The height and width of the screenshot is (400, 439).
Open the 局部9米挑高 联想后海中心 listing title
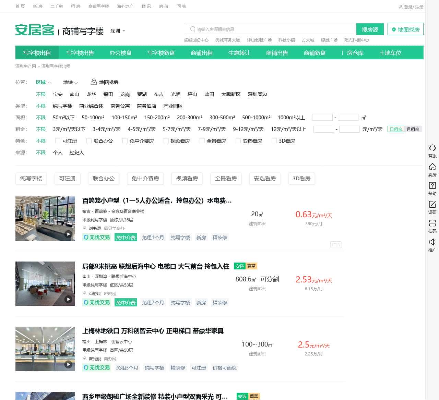point(156,266)
